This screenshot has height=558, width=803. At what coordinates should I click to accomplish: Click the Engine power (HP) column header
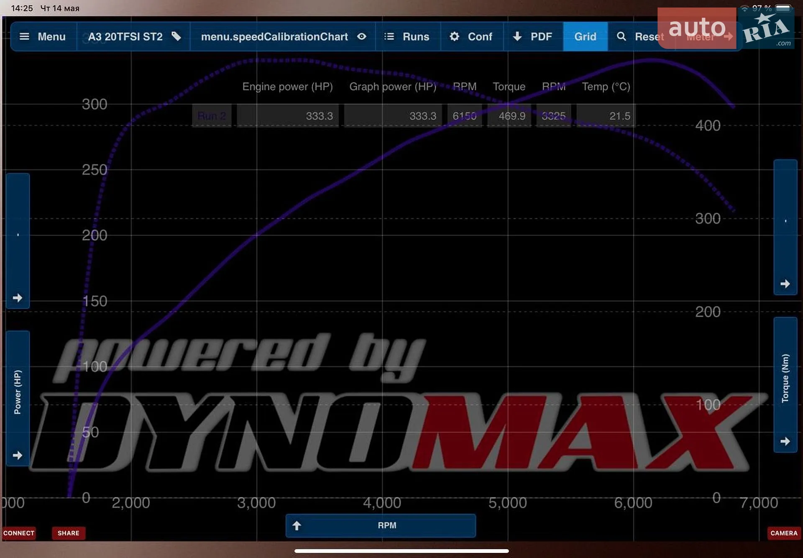point(288,87)
